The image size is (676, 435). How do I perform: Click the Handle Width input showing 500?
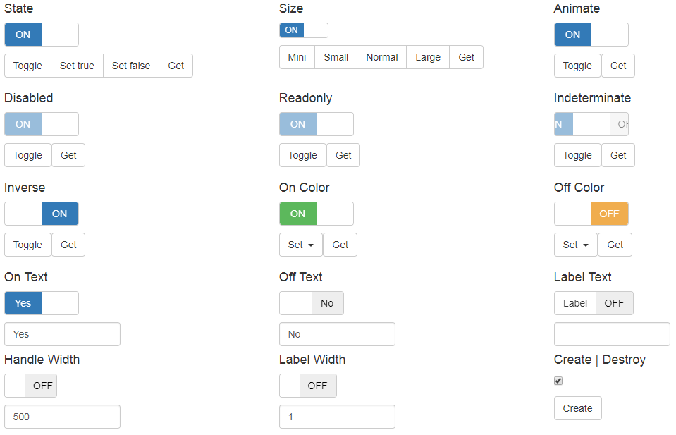click(x=62, y=416)
